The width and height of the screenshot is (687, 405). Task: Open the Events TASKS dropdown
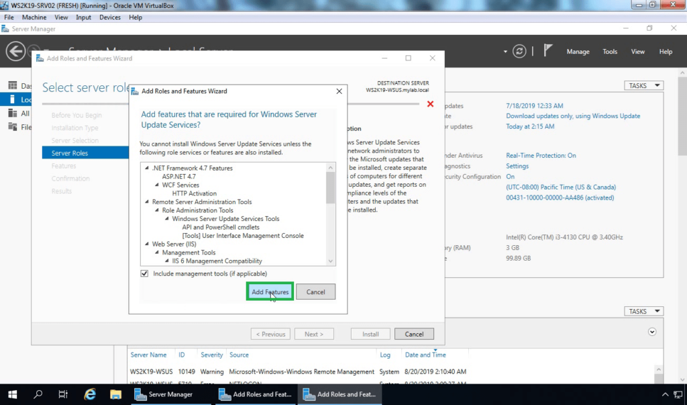(643, 311)
